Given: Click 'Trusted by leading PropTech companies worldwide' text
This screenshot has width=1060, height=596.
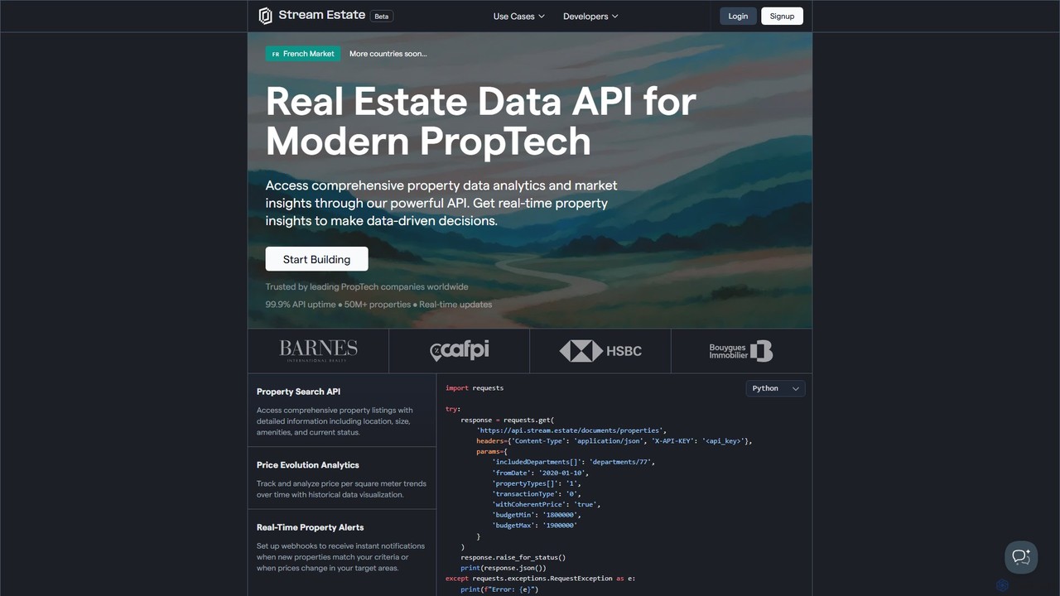Looking at the screenshot, I should tap(367, 287).
